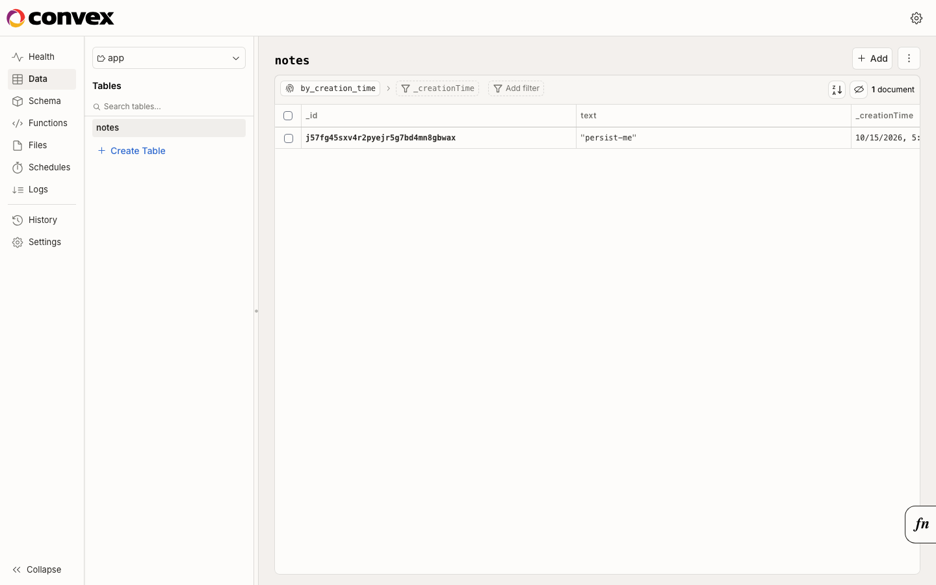936x585 pixels.
Task: Click the text column header
Action: tap(714, 116)
